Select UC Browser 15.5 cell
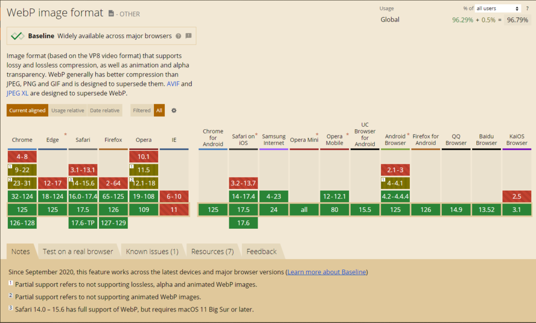536x323 pixels. (365, 209)
